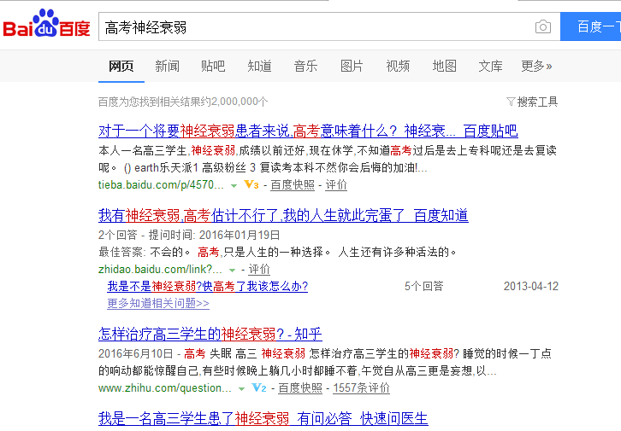
Task: Open result 我是一名高三学生患了神经衰弱 有问必答
Action: [263, 419]
